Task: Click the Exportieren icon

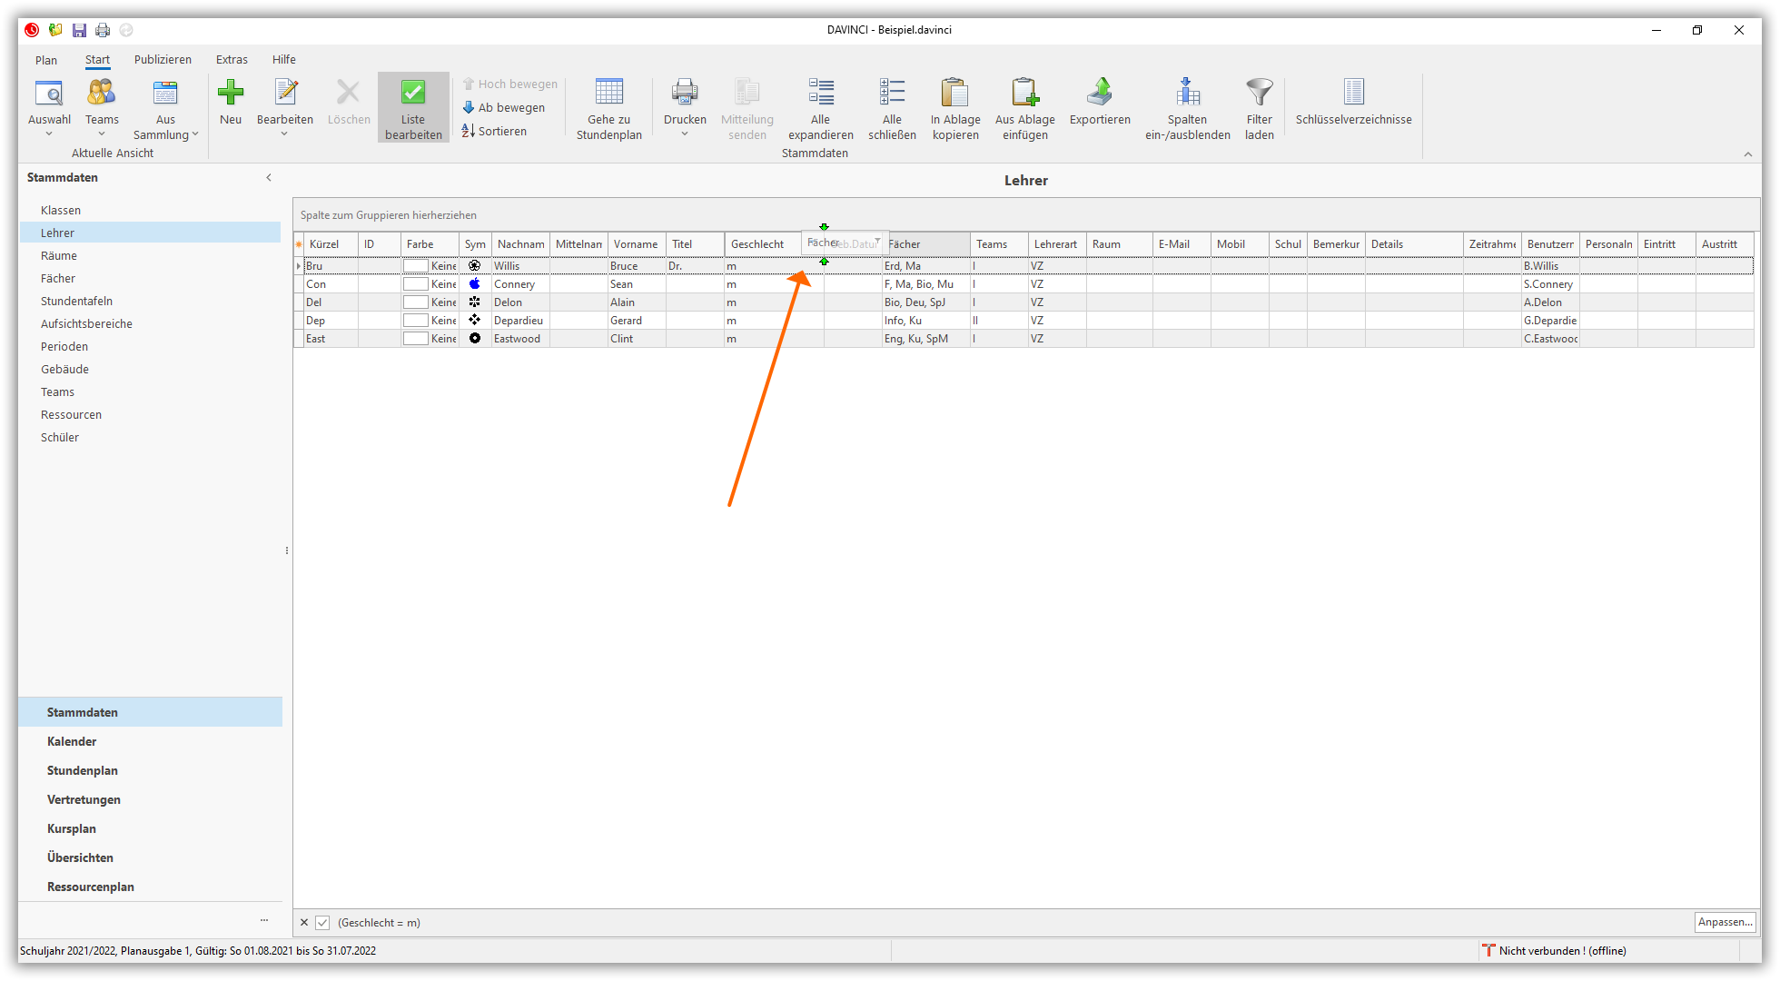Action: pos(1100,93)
